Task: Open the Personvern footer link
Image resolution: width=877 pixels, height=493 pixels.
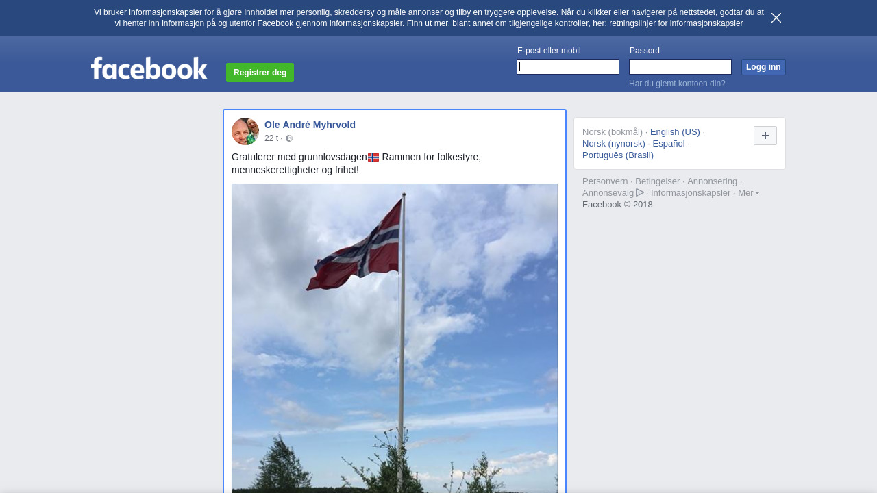Action: click(x=605, y=181)
